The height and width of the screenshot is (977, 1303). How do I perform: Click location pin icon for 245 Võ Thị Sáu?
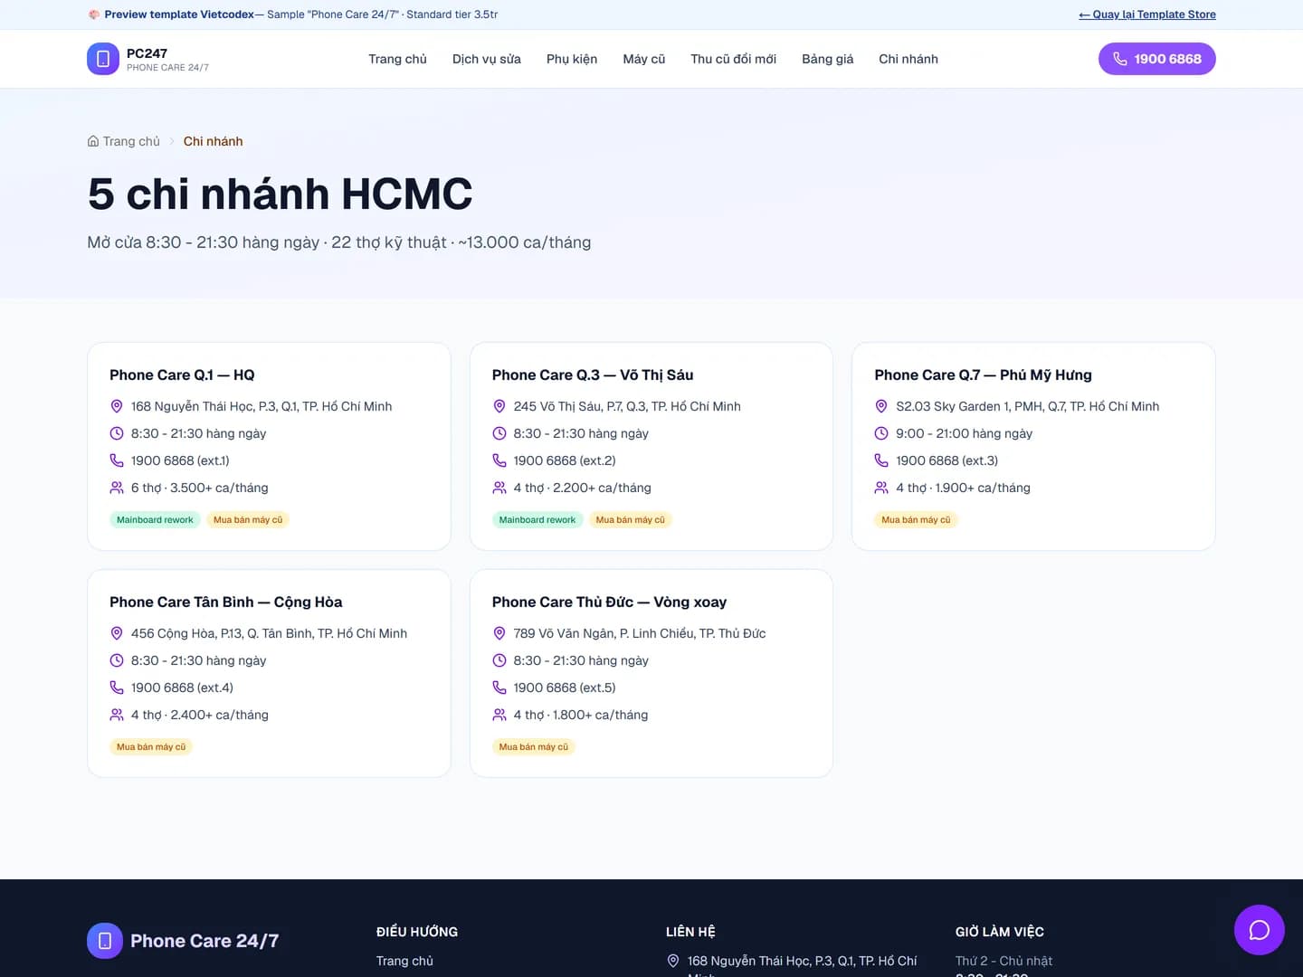pos(499,406)
